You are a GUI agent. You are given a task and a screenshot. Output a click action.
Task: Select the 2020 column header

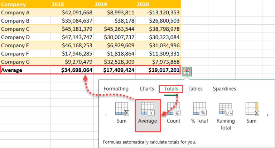tap(158, 4)
